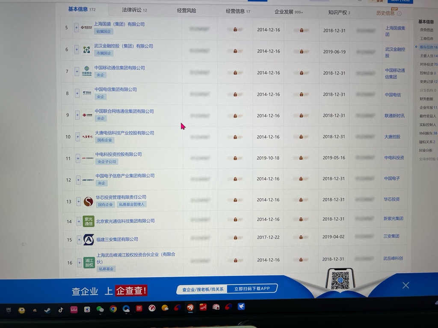Click the info icon beside 历史信息
This screenshot has width=438, height=328.
coord(399,13)
